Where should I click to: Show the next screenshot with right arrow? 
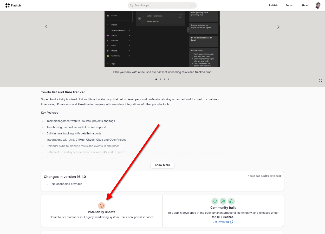(278, 27)
